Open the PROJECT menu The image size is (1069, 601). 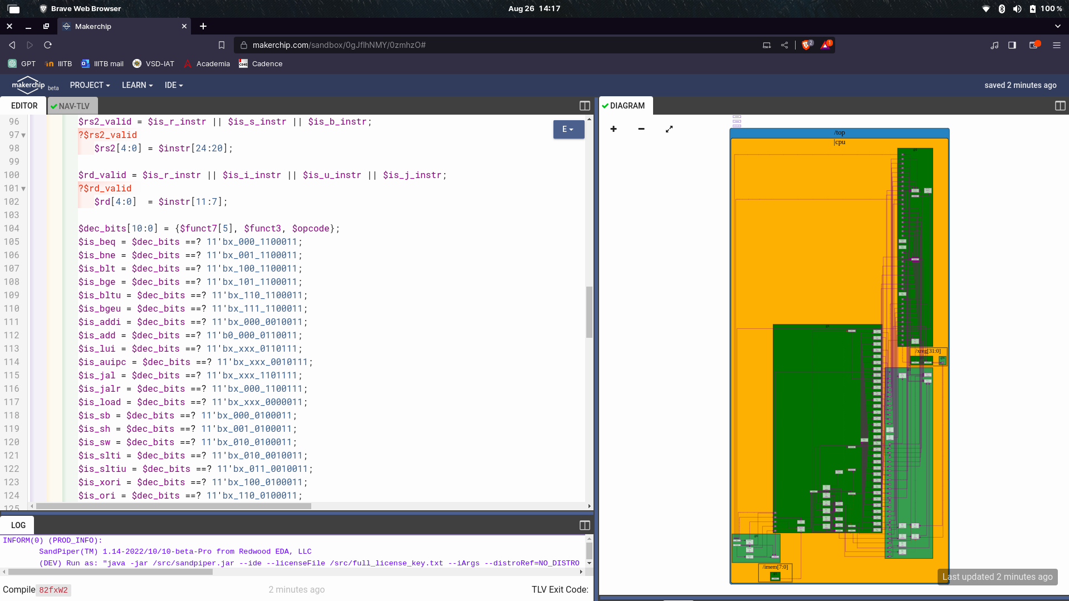tap(90, 85)
